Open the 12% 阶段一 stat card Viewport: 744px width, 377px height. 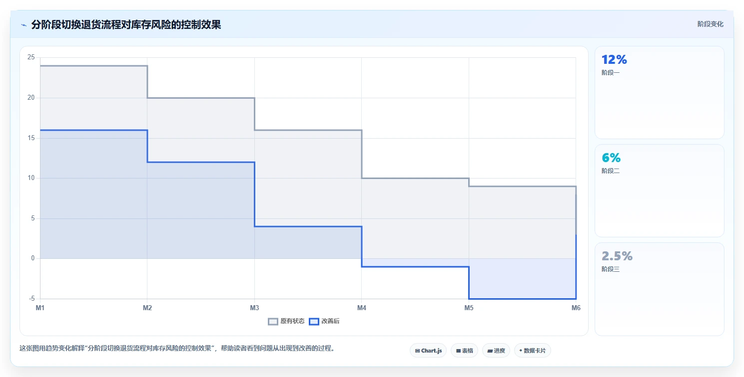[659, 92]
